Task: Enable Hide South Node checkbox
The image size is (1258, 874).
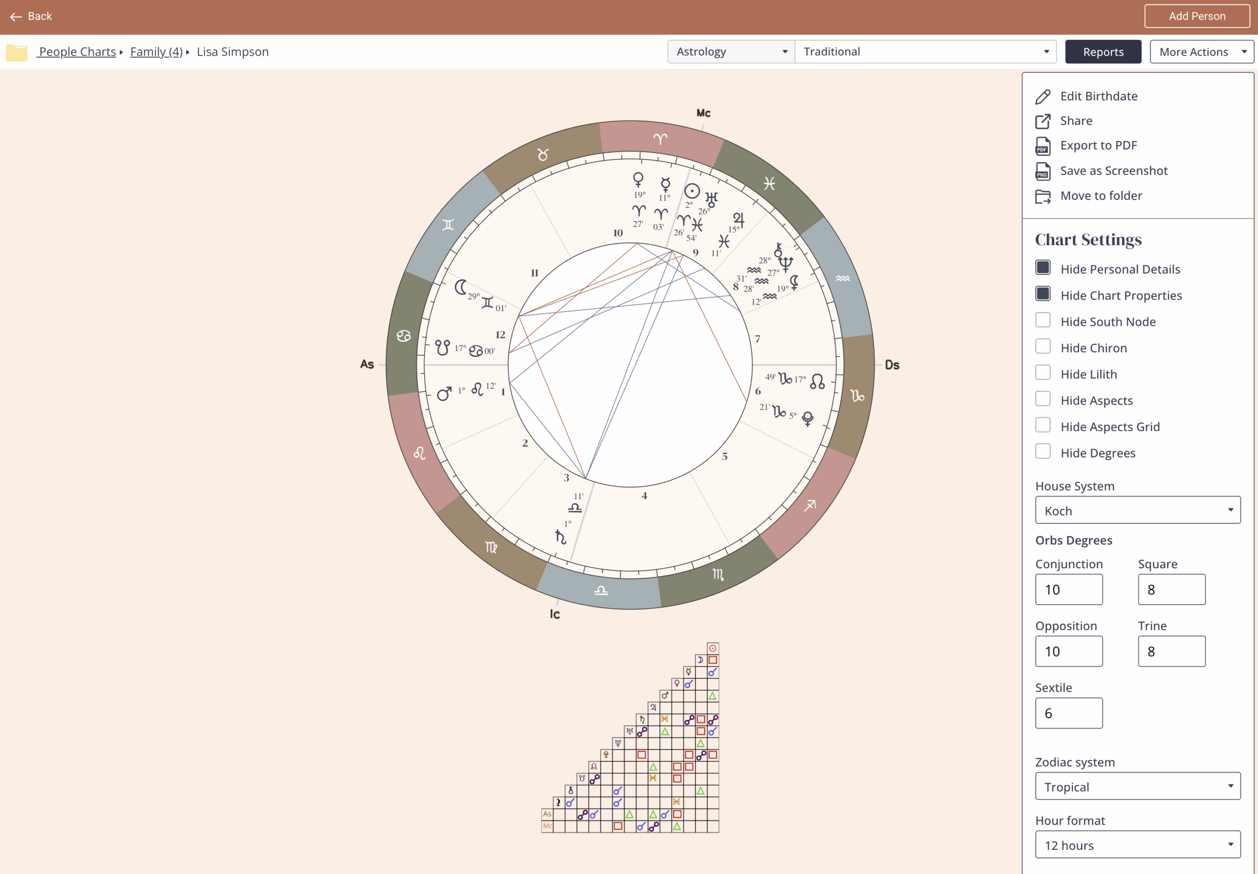Action: coord(1042,320)
